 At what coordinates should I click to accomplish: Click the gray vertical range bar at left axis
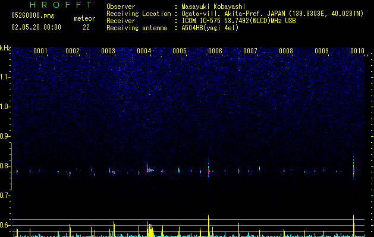(x=11, y=166)
